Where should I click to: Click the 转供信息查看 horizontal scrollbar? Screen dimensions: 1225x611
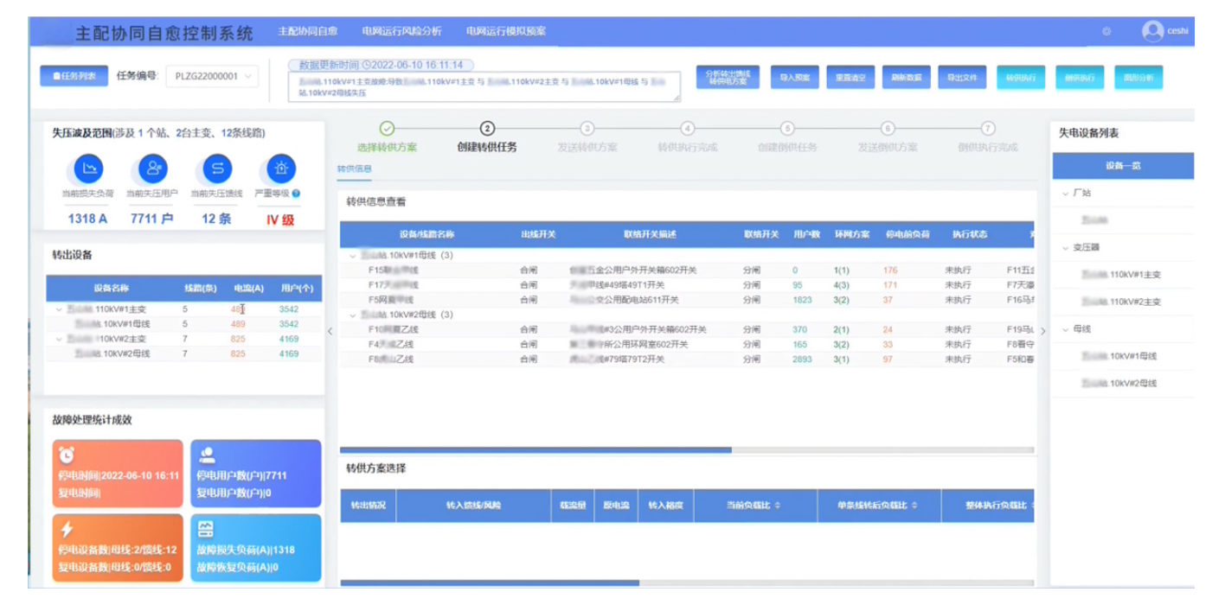coord(536,450)
